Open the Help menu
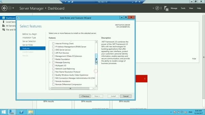The width and height of the screenshot is (205, 115). [x=199, y=8]
